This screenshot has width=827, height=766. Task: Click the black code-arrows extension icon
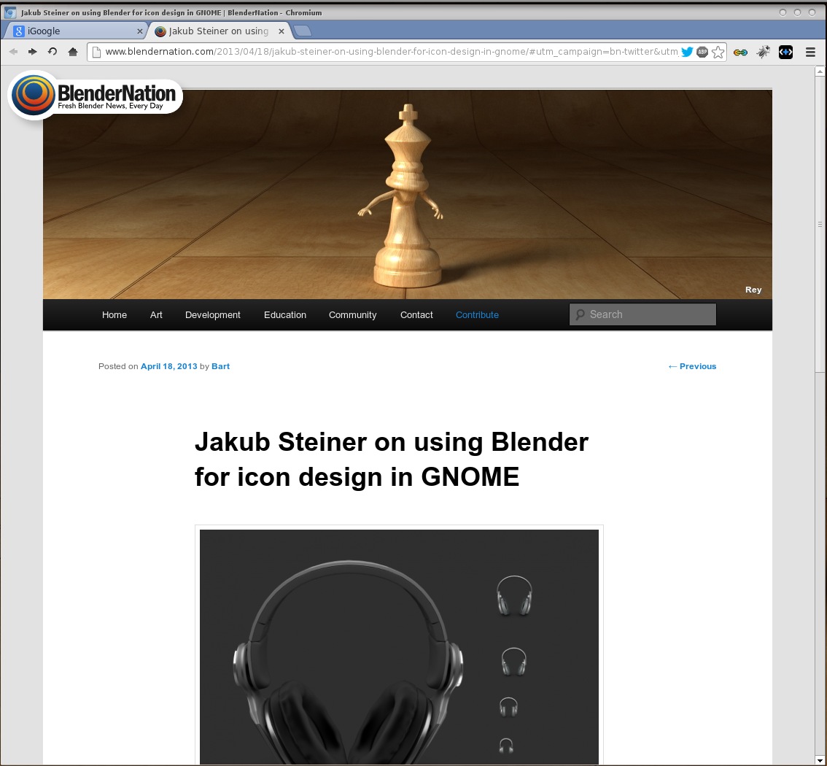click(786, 52)
